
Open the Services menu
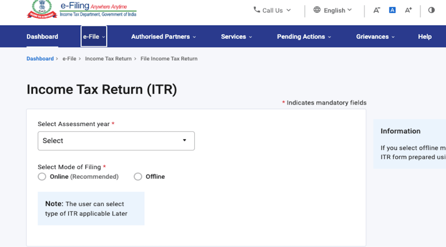[x=236, y=36]
